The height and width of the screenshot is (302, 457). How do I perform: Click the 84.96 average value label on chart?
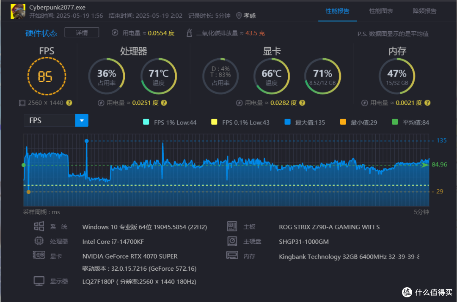[439, 165]
